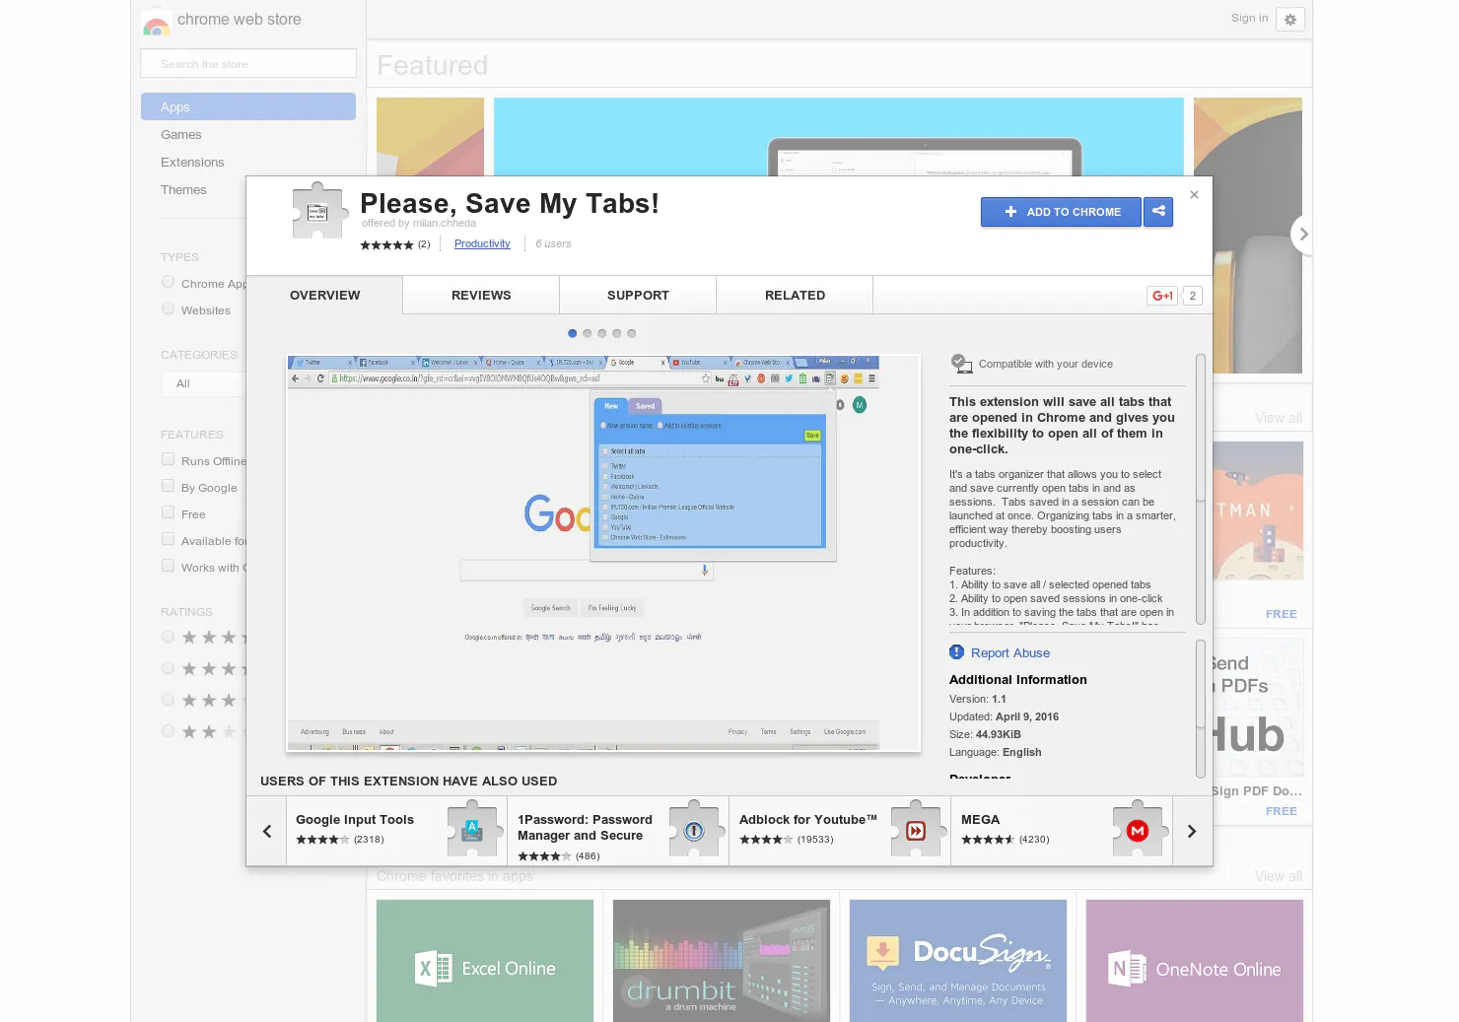The image size is (1459, 1022).
Task: Show next related extensions arrow
Action: tap(1192, 831)
